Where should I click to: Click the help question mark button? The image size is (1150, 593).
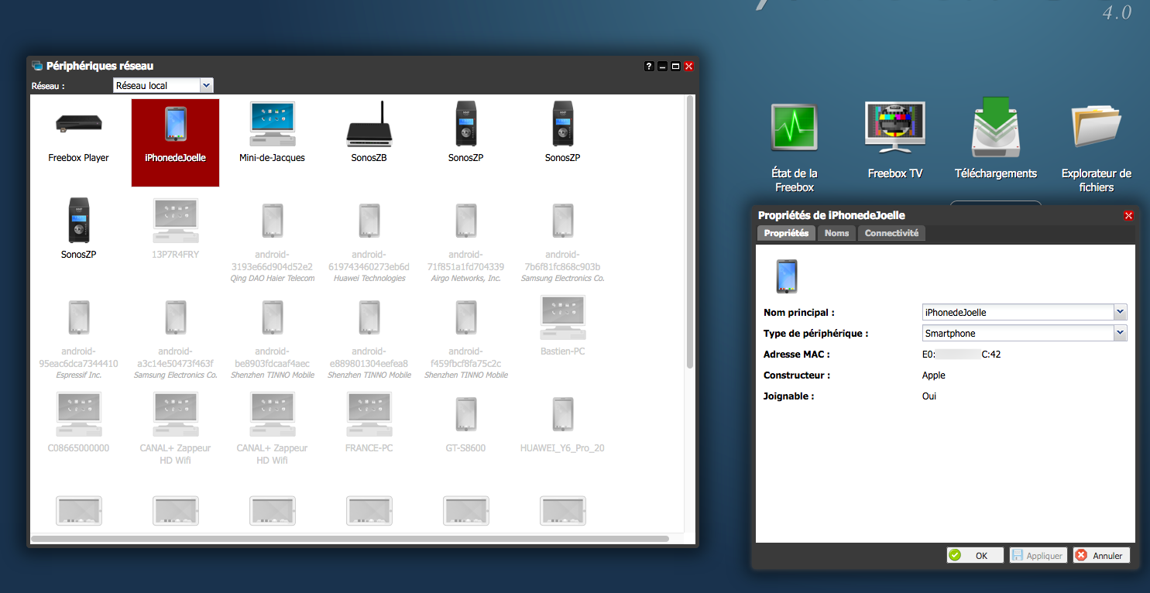pos(649,67)
